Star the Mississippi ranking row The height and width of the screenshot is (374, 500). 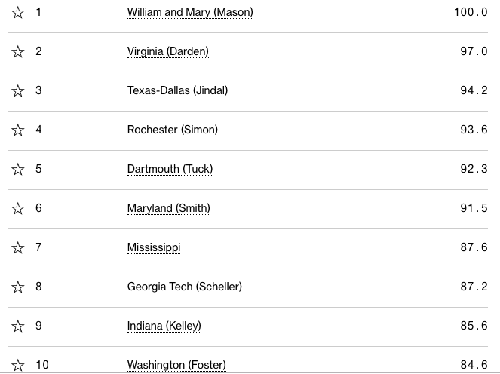[x=18, y=248]
